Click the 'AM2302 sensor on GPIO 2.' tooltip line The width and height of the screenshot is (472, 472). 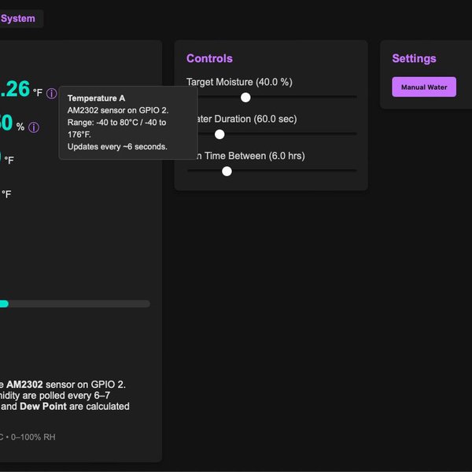pyautogui.click(x=118, y=110)
